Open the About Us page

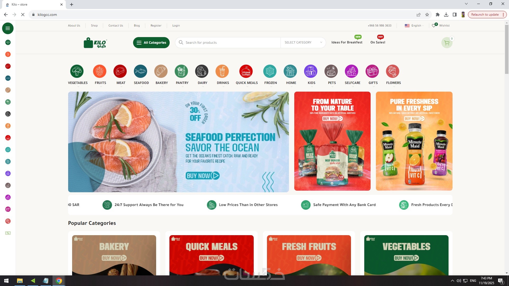coord(74,25)
